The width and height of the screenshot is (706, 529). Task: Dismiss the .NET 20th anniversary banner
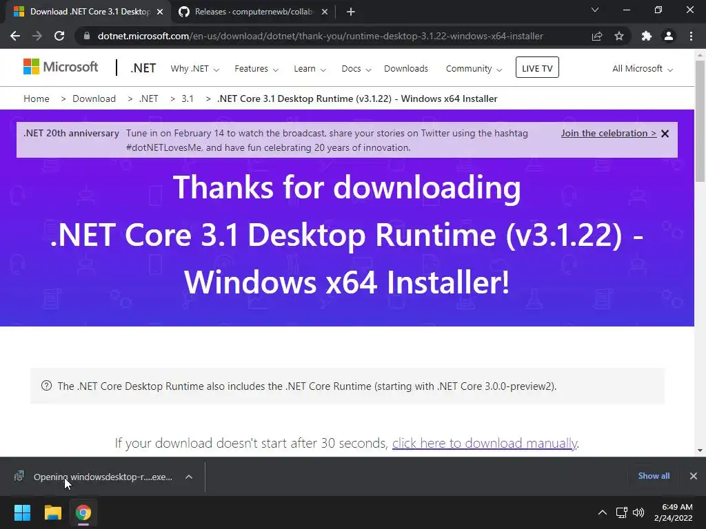point(665,134)
